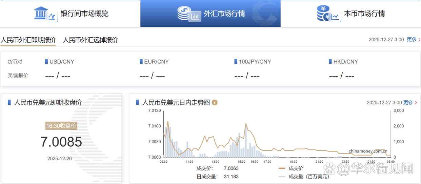Screen dimensions: 421x184
Task: Click the price peak near 15:30 on chart
Action: pos(246,124)
